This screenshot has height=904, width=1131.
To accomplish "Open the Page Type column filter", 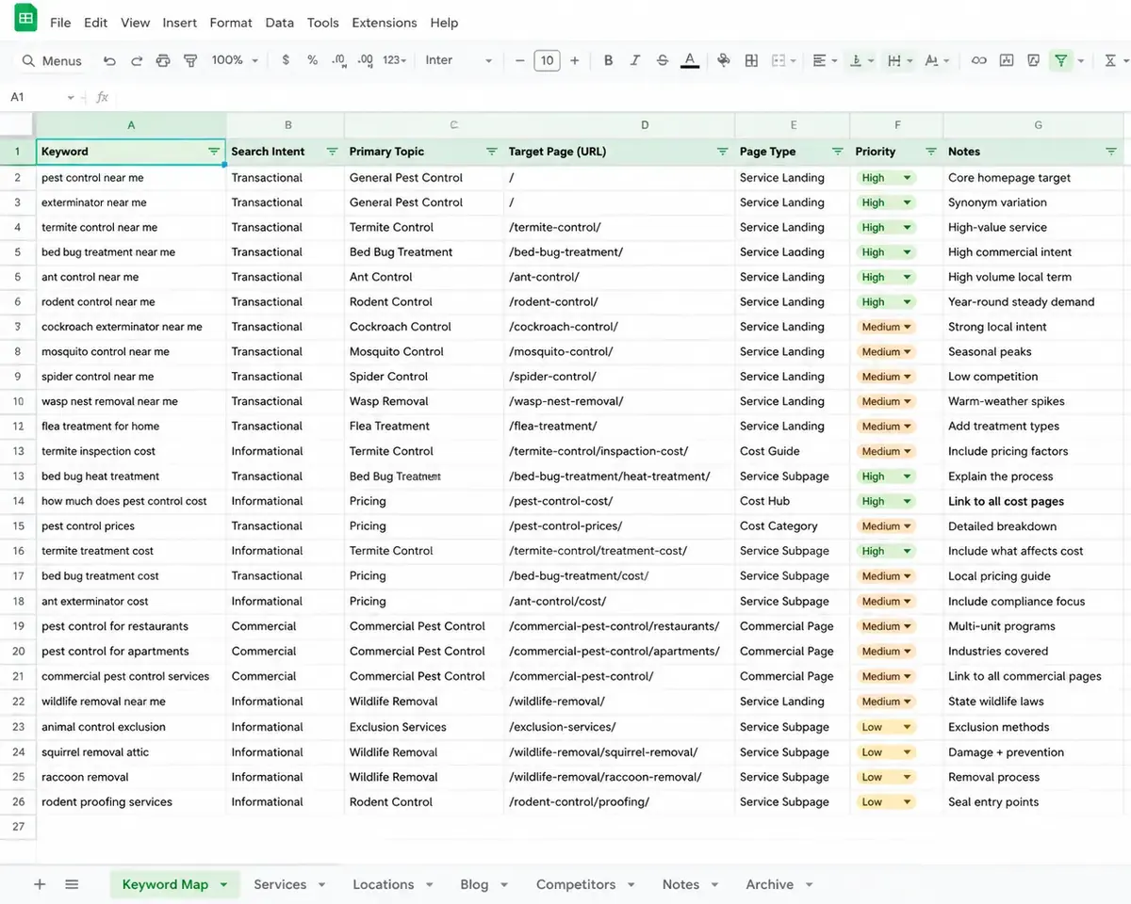I will click(837, 152).
